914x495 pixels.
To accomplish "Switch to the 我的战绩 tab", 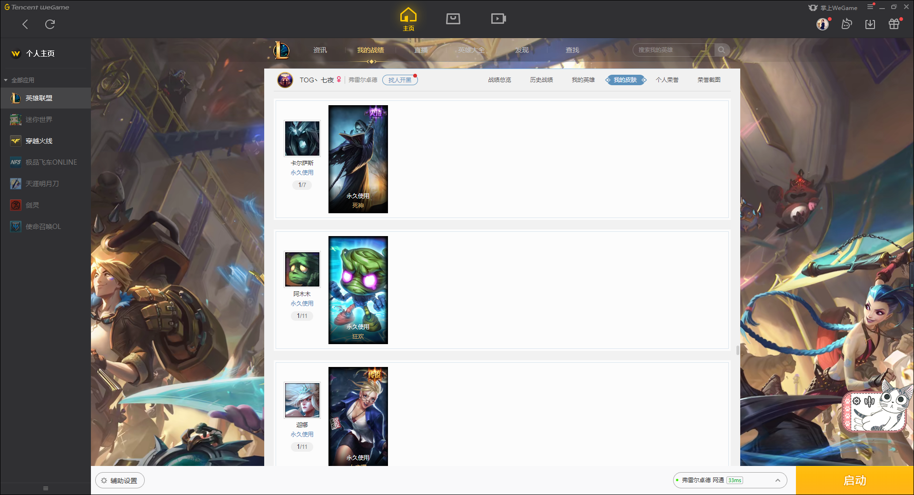I will [x=370, y=50].
